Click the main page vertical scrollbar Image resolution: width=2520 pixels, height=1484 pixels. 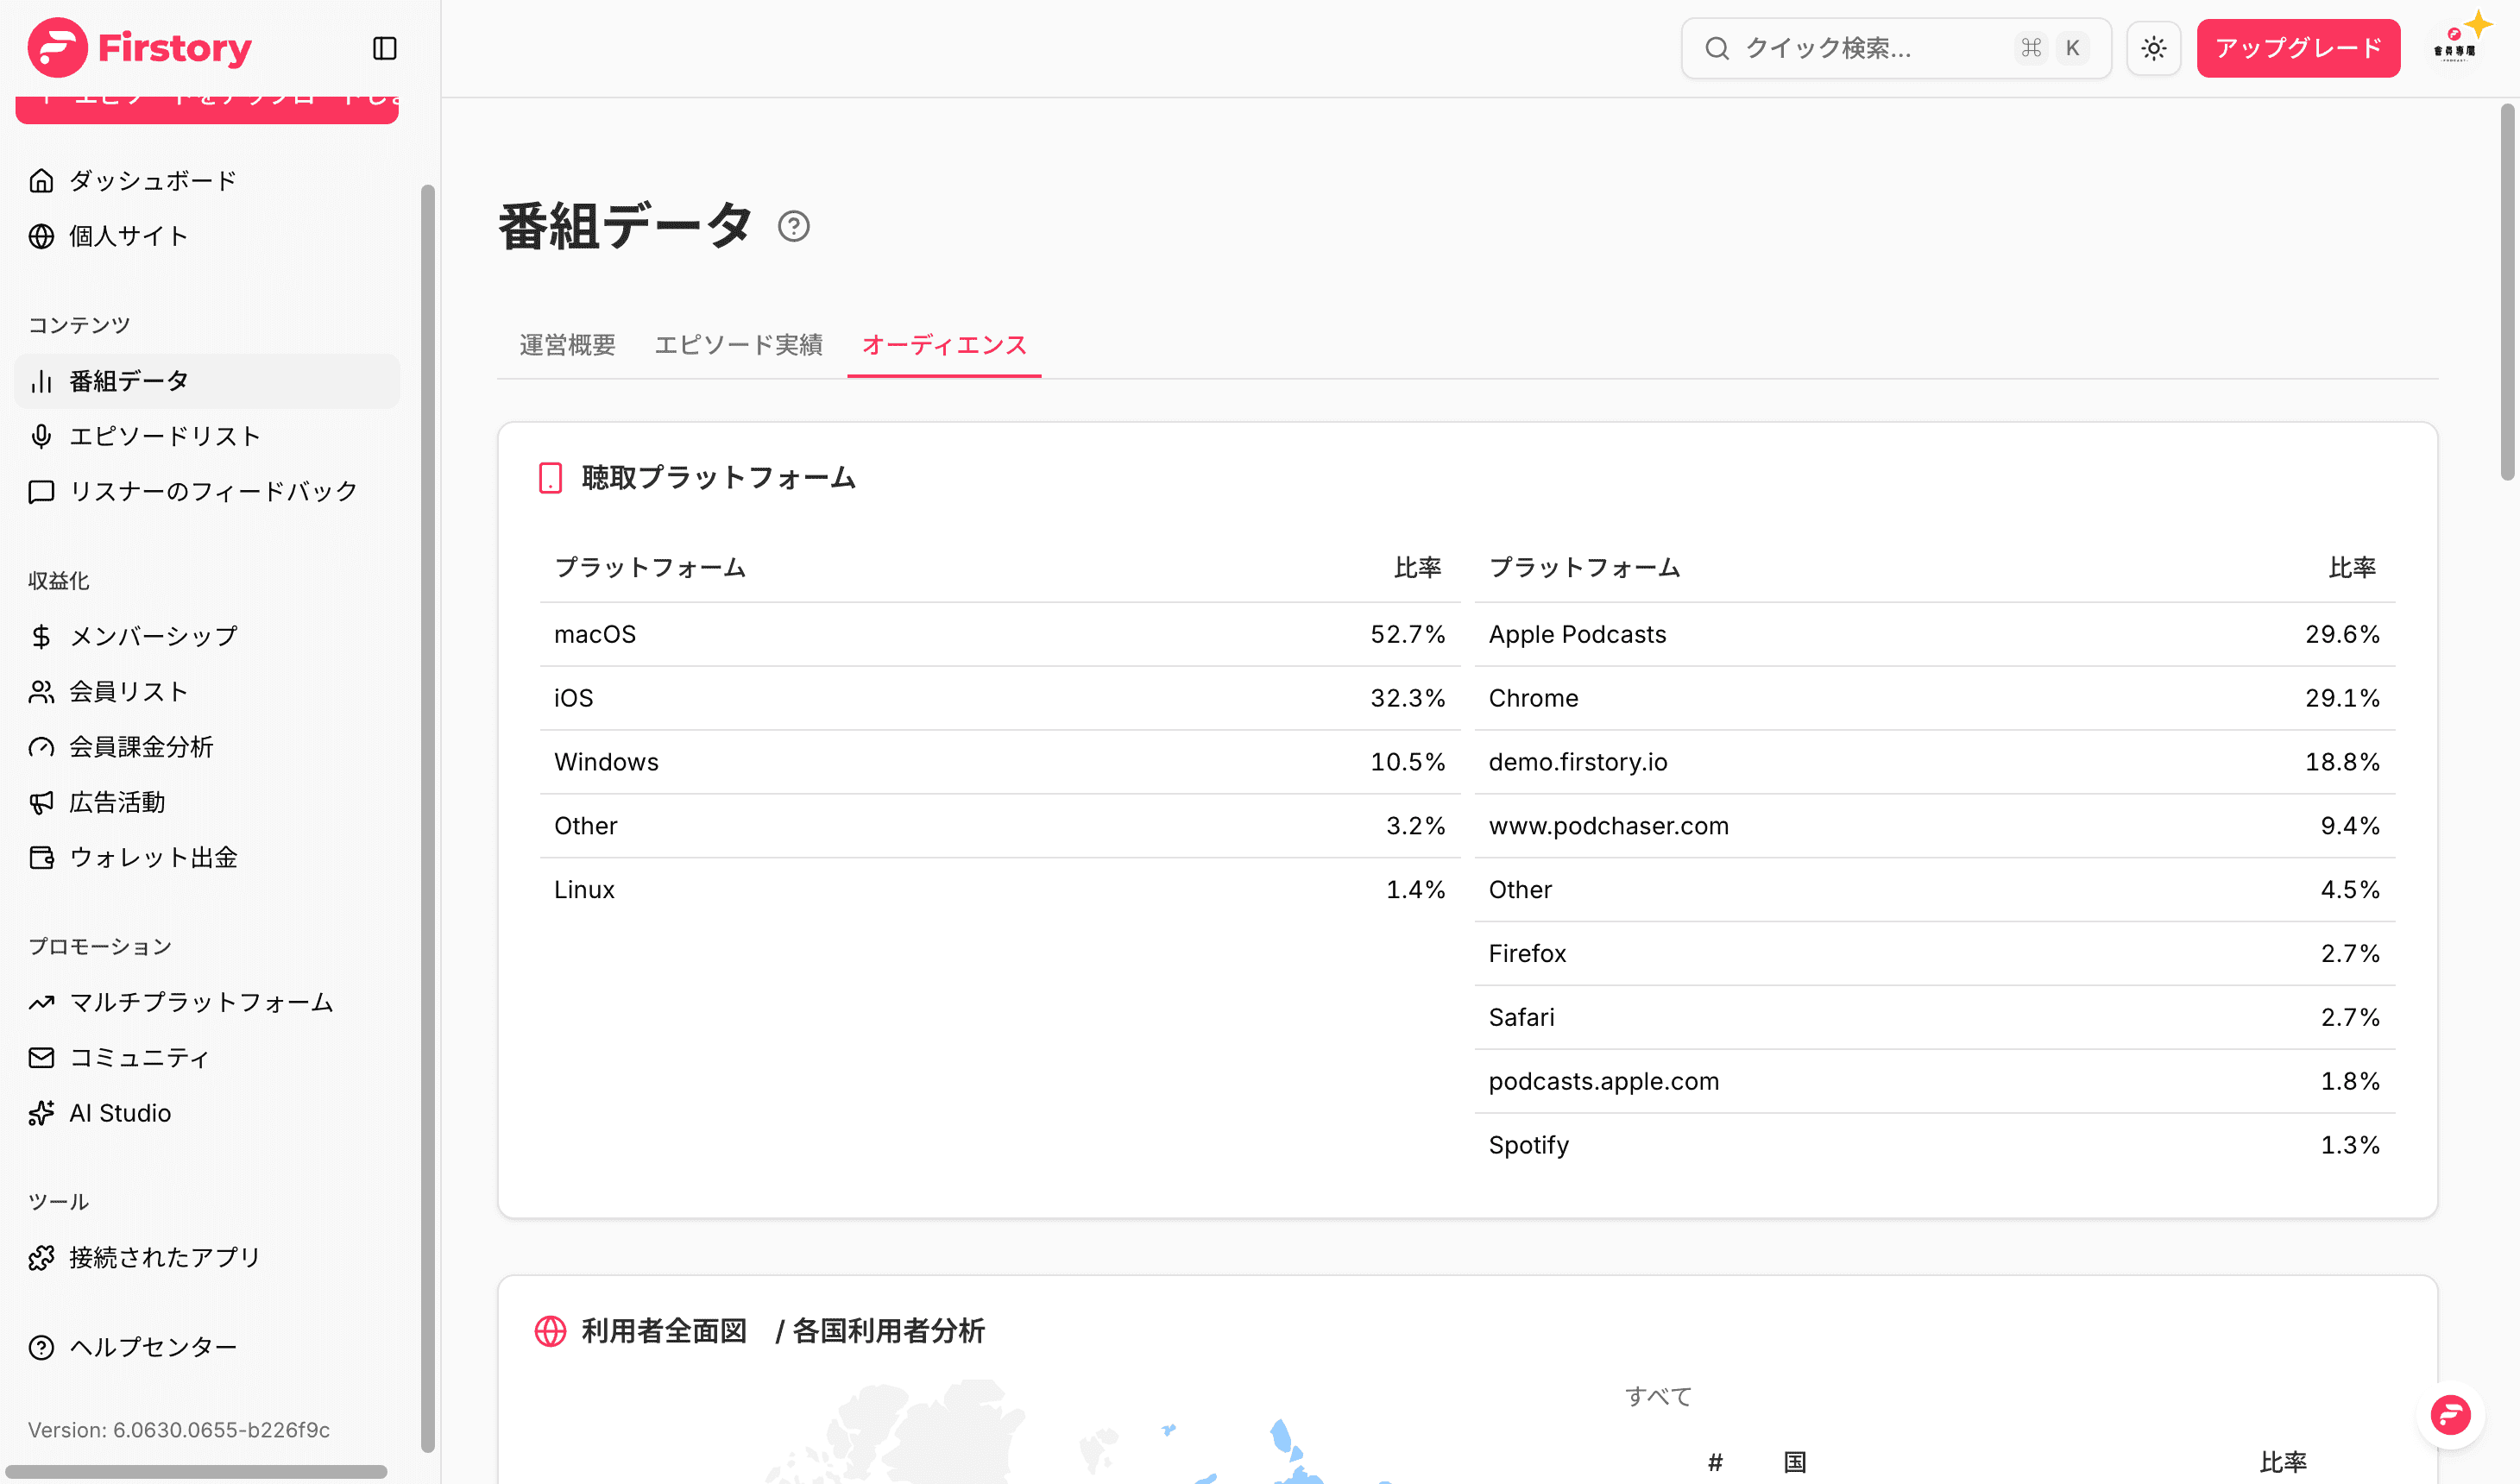click(x=2508, y=290)
